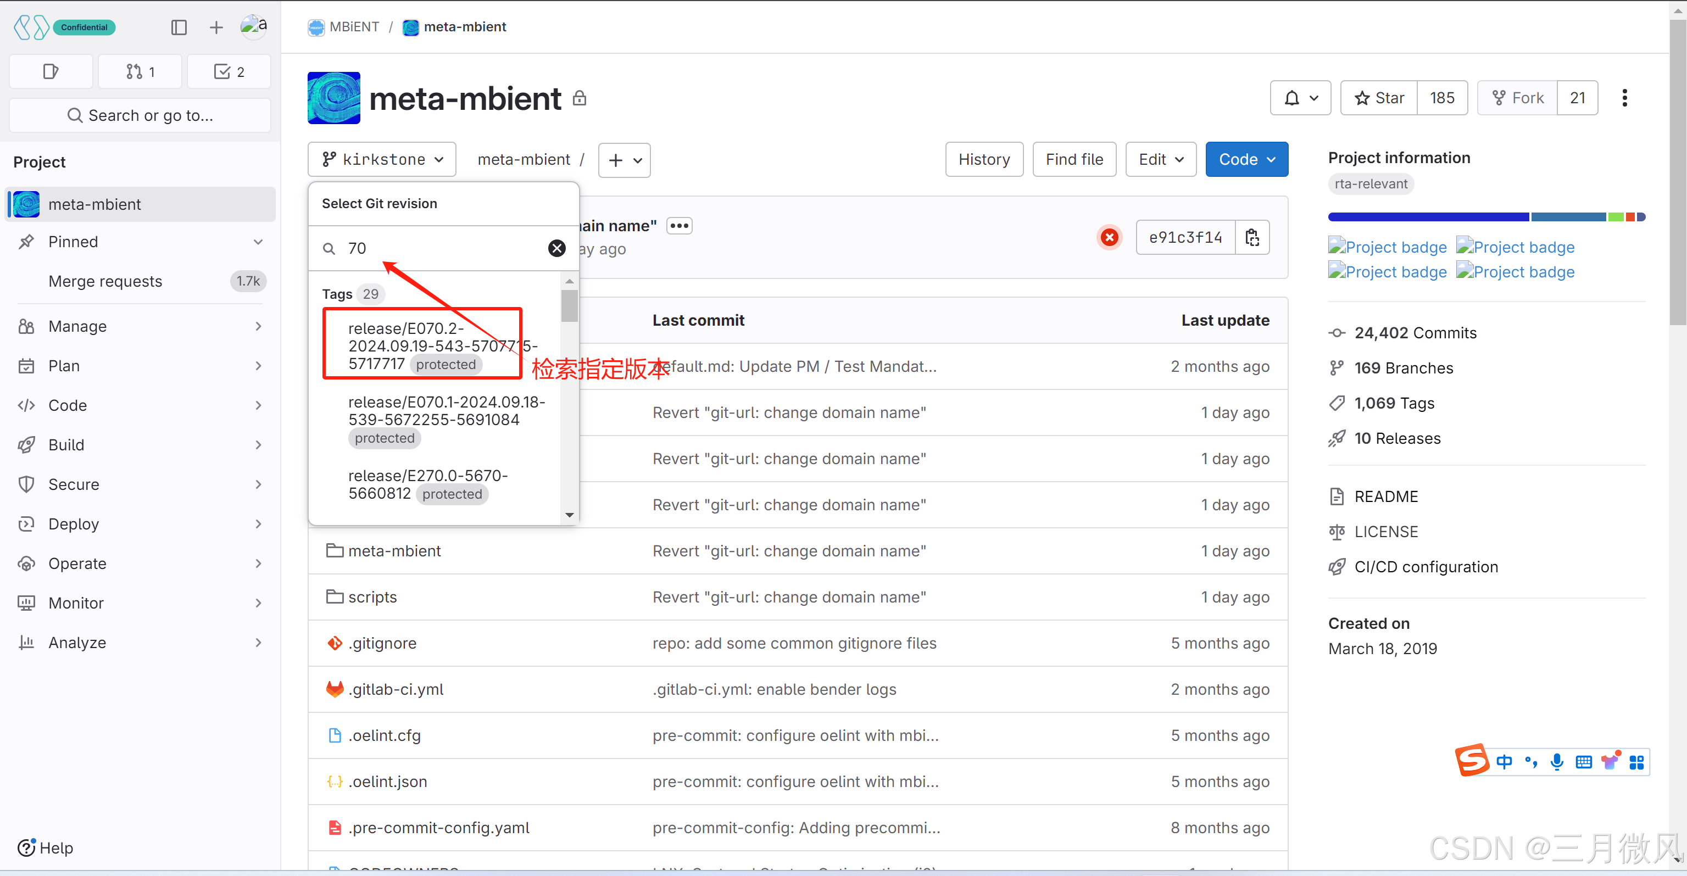Click the History button
1687x876 pixels.
point(984,160)
